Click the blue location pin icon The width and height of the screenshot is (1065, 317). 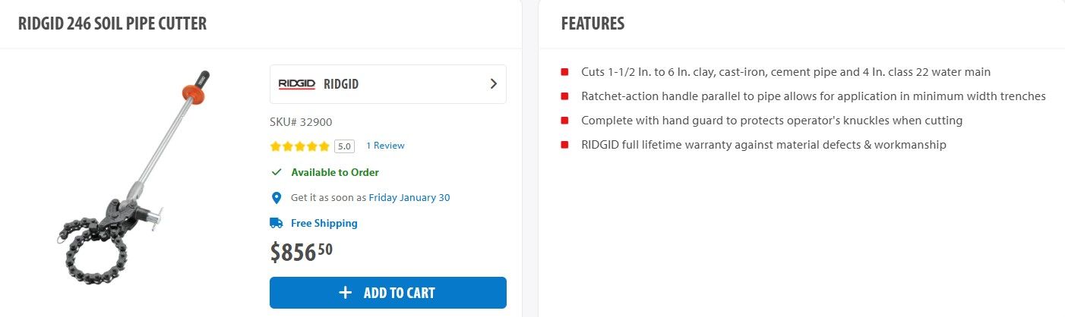pyautogui.click(x=277, y=198)
